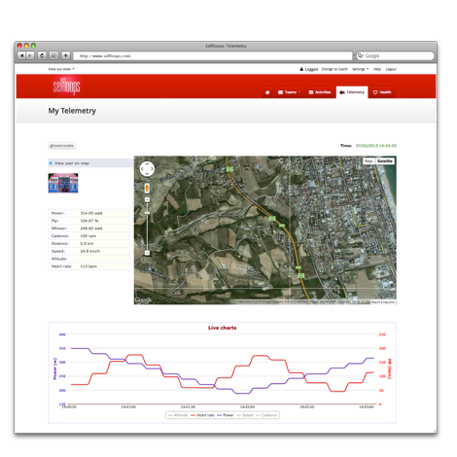Screen dimensions: 457x457
Task: Click the map zoom slider handle
Action: 147,213
